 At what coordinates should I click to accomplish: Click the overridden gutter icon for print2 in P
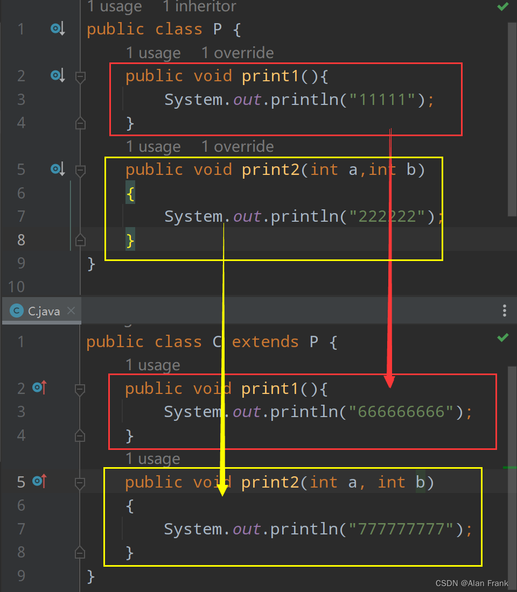click(x=58, y=169)
